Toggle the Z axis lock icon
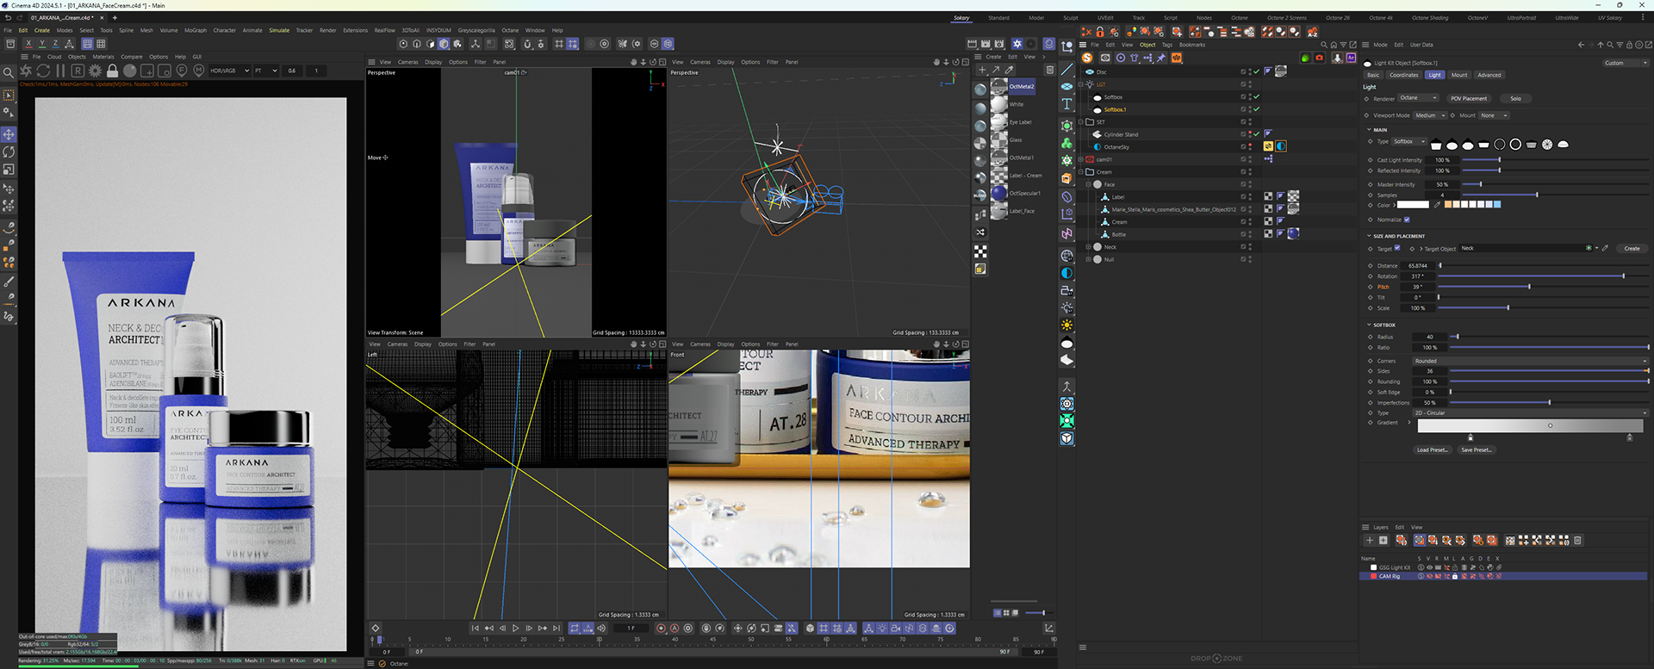The width and height of the screenshot is (1654, 669). pyautogui.click(x=55, y=44)
